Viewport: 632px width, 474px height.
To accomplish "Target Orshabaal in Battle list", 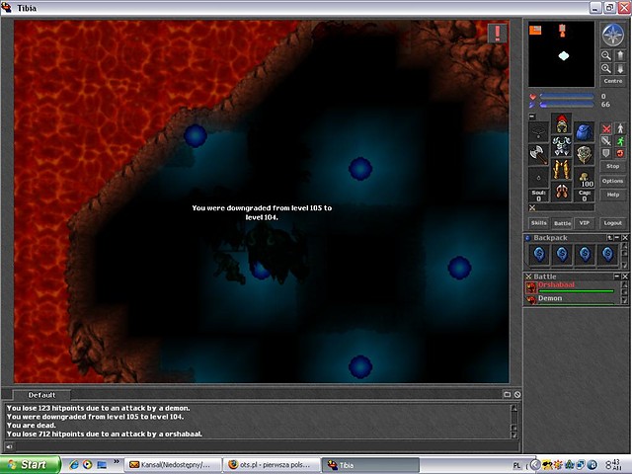I will coord(571,287).
